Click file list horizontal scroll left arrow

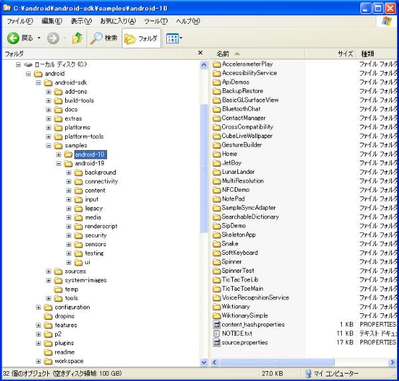click(215, 362)
